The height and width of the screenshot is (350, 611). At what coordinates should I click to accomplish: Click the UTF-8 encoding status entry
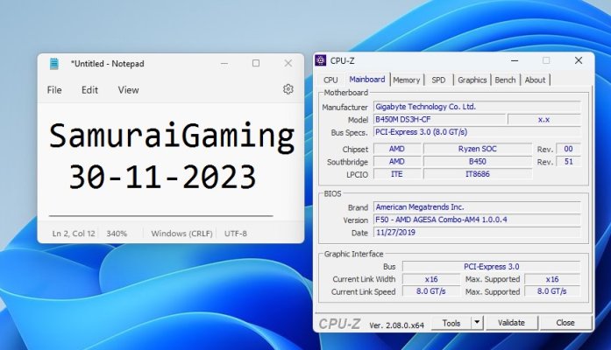(x=235, y=234)
